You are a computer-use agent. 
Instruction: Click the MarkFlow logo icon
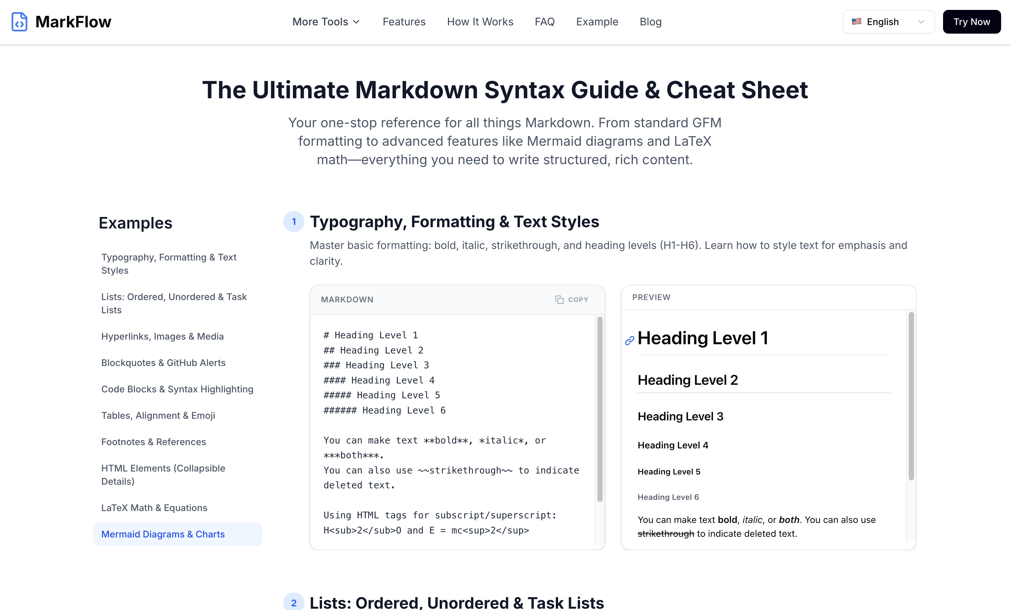pyautogui.click(x=19, y=22)
